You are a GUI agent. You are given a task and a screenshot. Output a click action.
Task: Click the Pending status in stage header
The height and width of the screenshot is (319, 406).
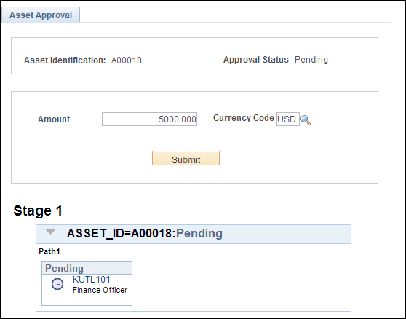[x=199, y=233]
